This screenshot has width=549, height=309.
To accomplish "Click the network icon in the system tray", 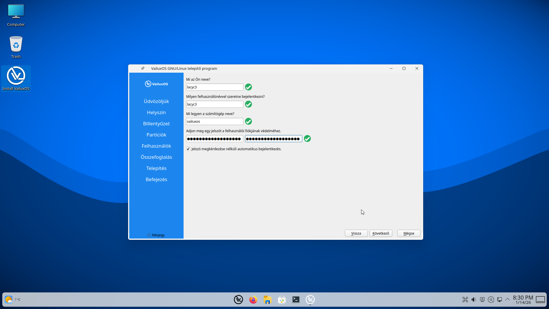I will click(500, 300).
